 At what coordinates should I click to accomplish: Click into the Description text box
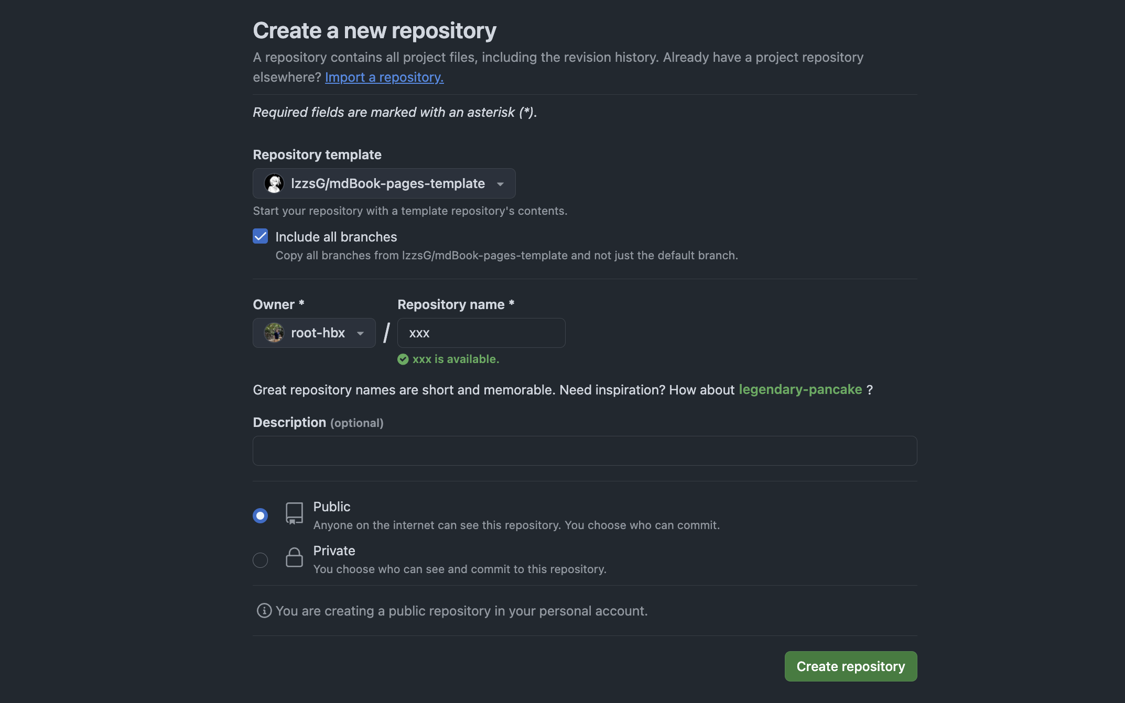pos(585,451)
